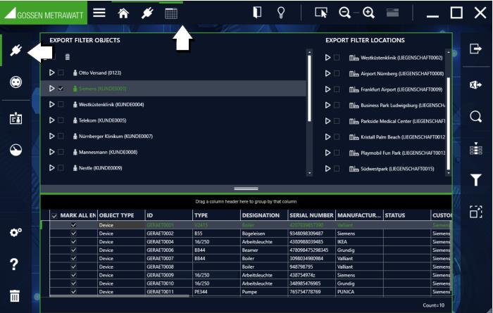Image resolution: width=493 pixels, height=313 pixels.
Task: Check the Telekom (KUNDE0005) checkbox
Action: [61, 120]
